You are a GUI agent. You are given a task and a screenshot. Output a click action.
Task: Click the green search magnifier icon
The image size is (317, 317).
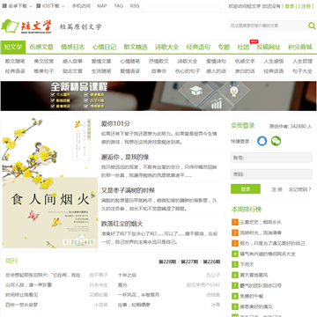pos(312,26)
